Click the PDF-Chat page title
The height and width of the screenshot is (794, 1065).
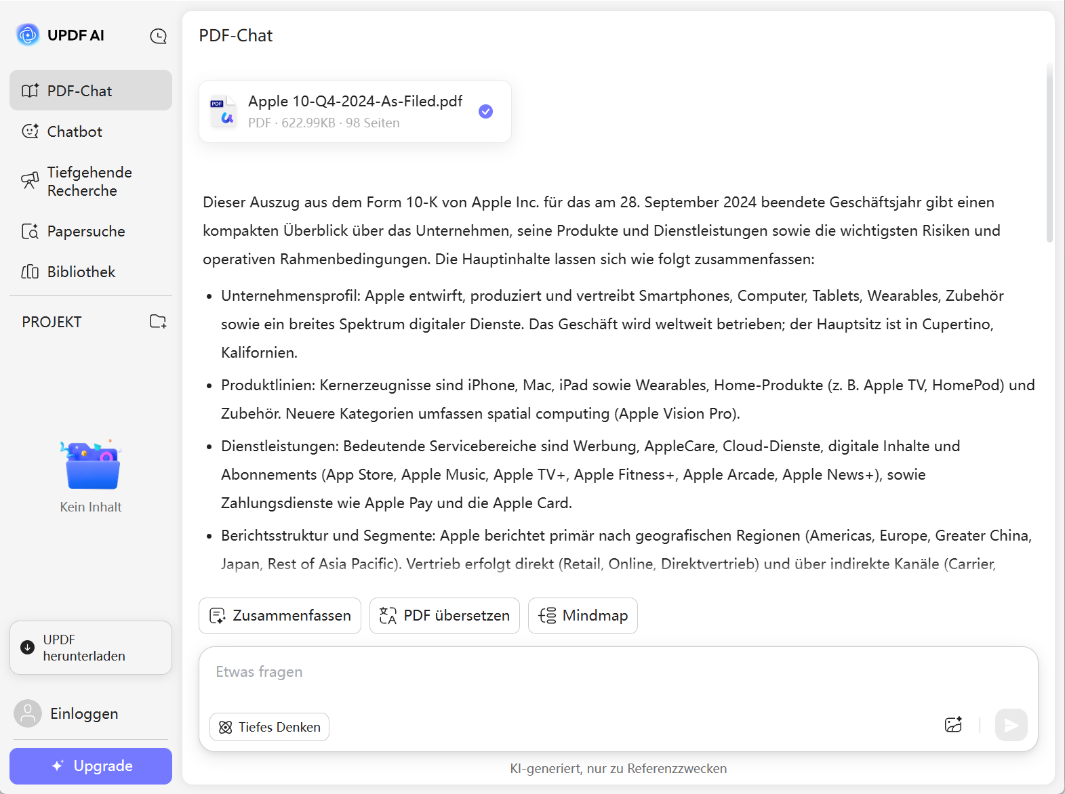(x=236, y=35)
